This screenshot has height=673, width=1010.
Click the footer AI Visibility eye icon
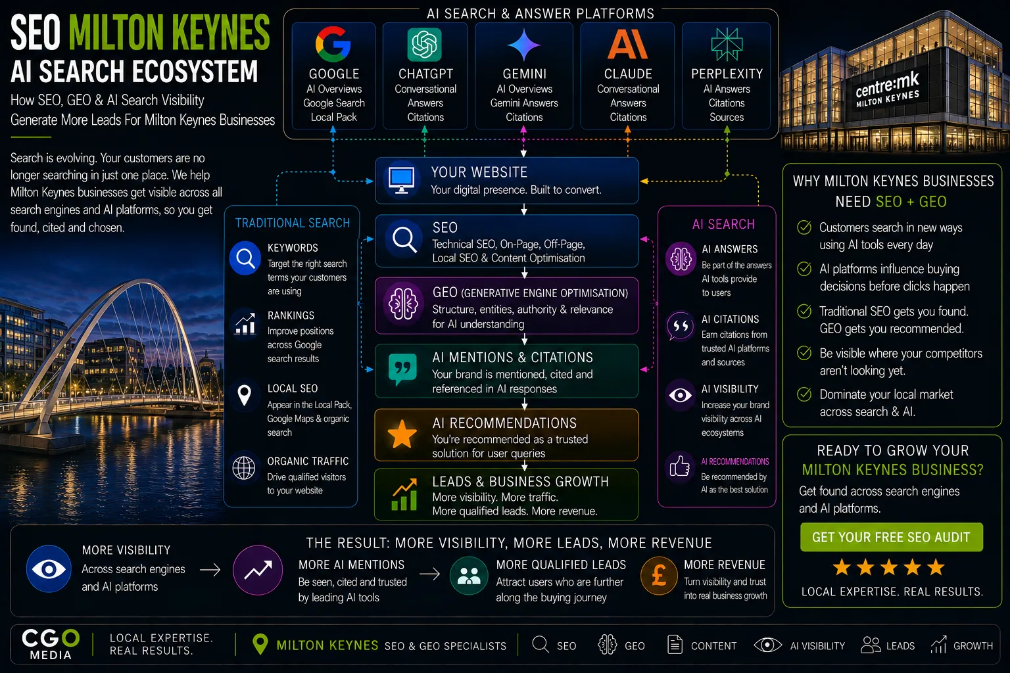[767, 645]
